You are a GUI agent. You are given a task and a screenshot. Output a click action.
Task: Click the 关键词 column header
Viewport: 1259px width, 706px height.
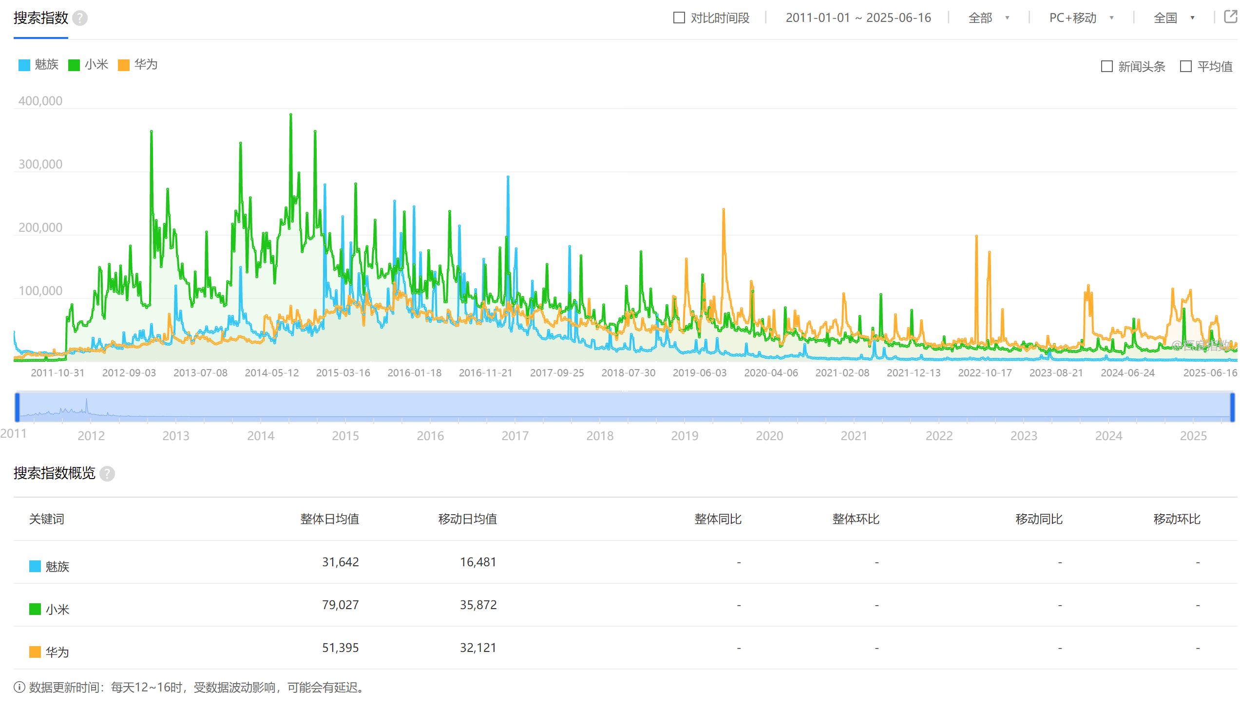pyautogui.click(x=47, y=519)
